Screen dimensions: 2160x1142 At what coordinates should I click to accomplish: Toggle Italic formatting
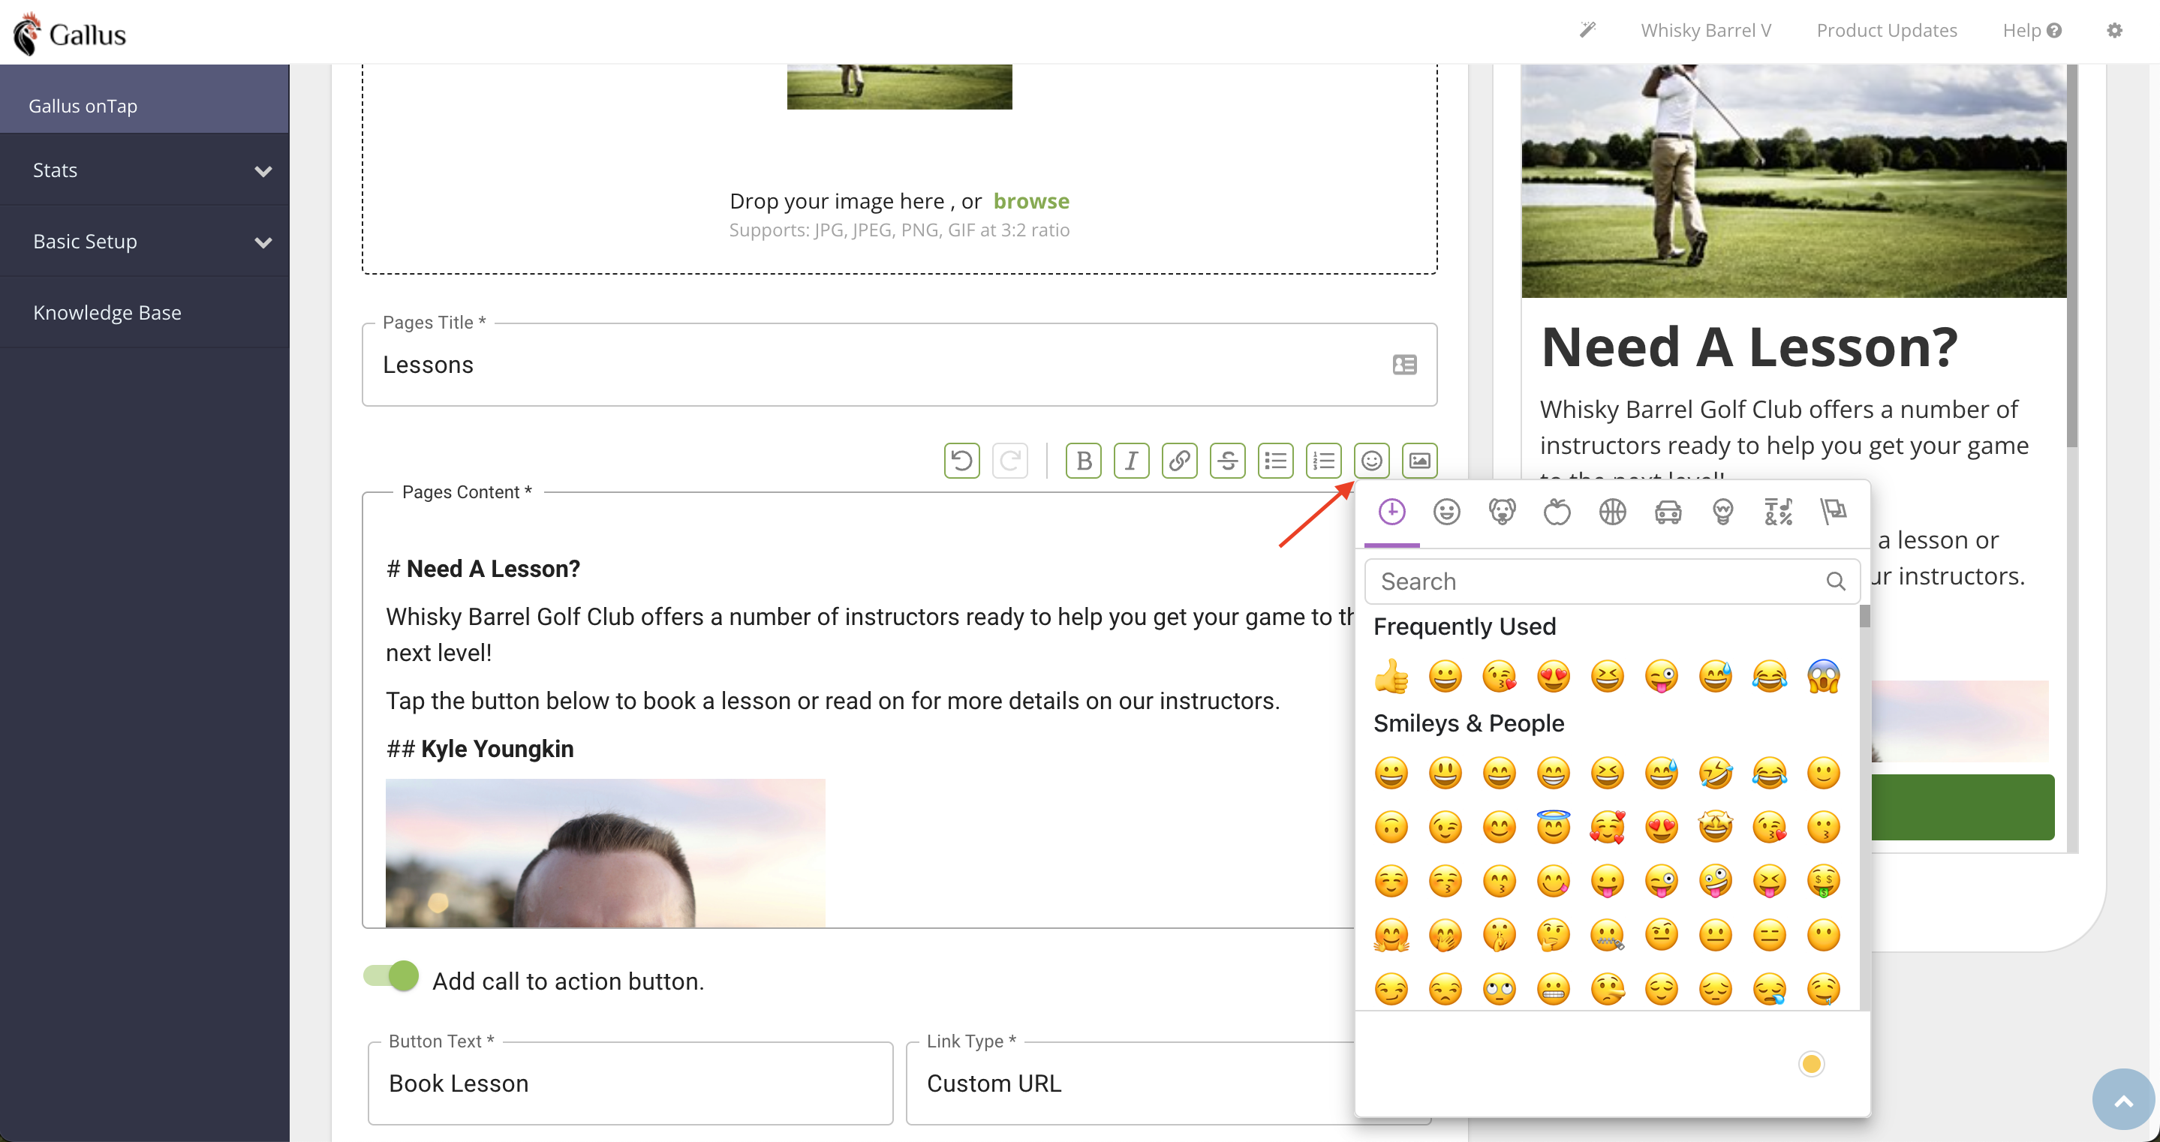(1131, 460)
